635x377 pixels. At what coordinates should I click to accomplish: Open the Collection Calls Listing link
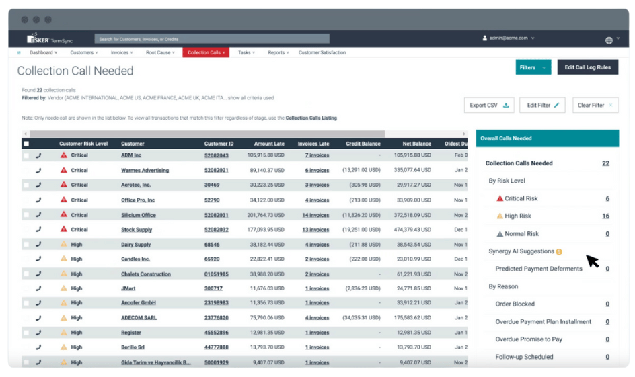(311, 118)
